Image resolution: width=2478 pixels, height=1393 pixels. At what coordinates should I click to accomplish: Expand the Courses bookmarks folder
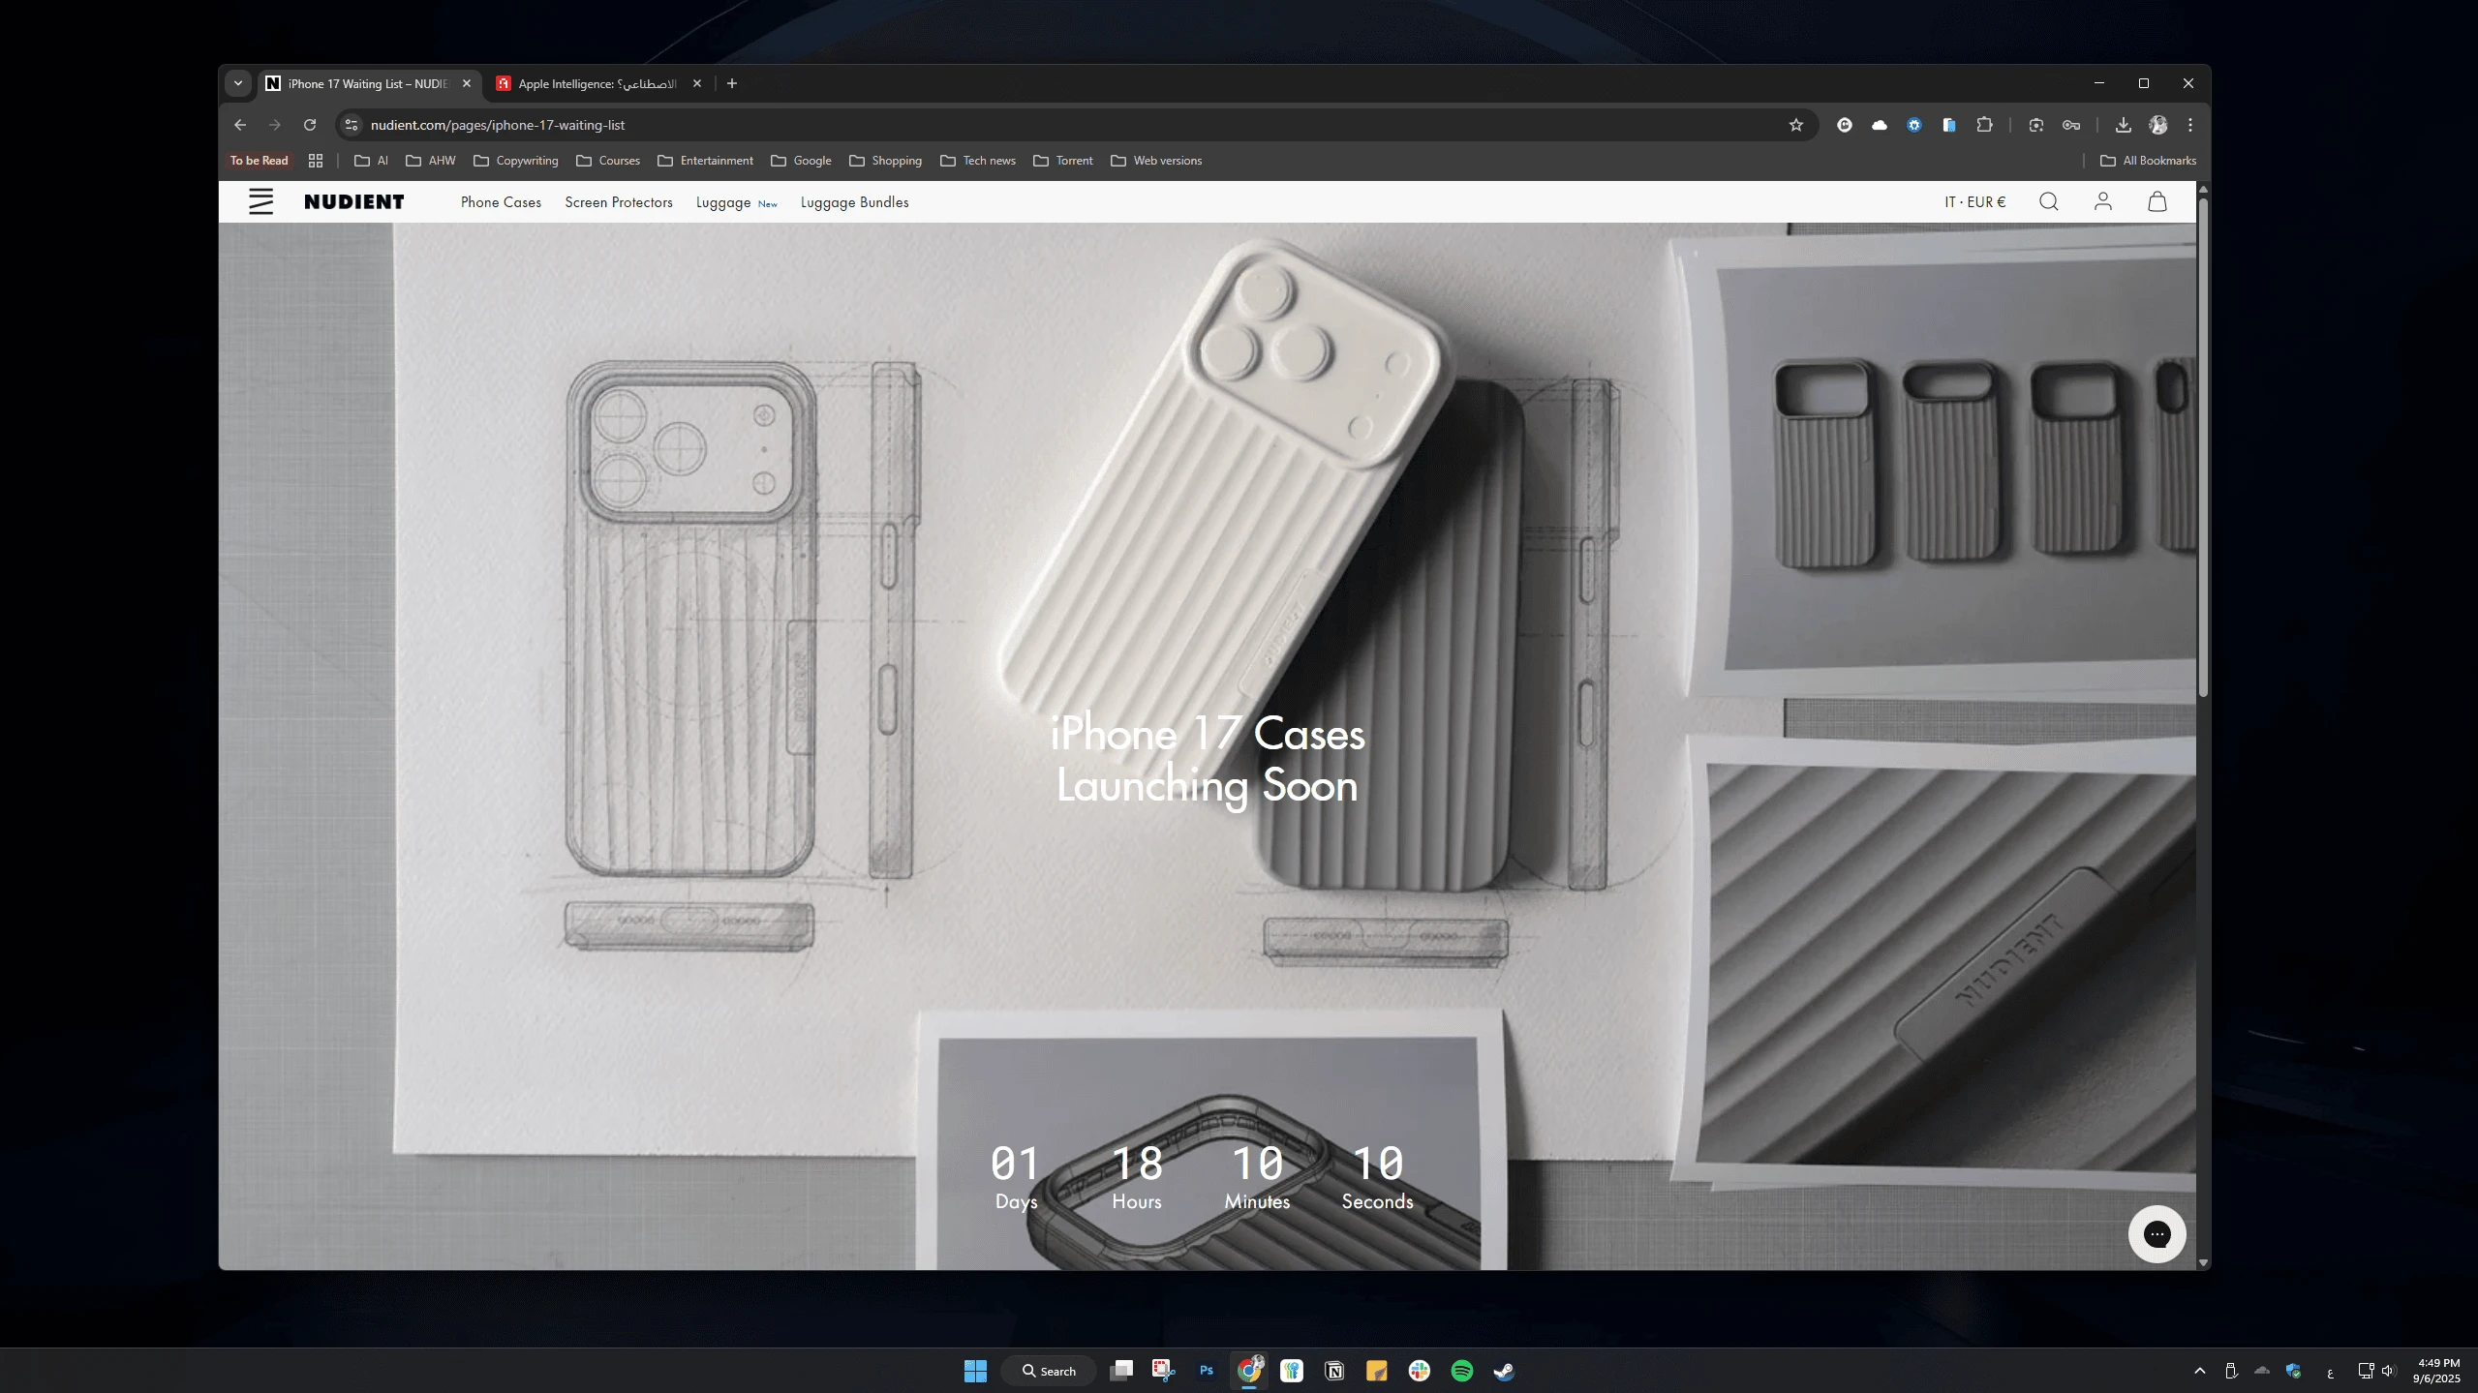608,161
